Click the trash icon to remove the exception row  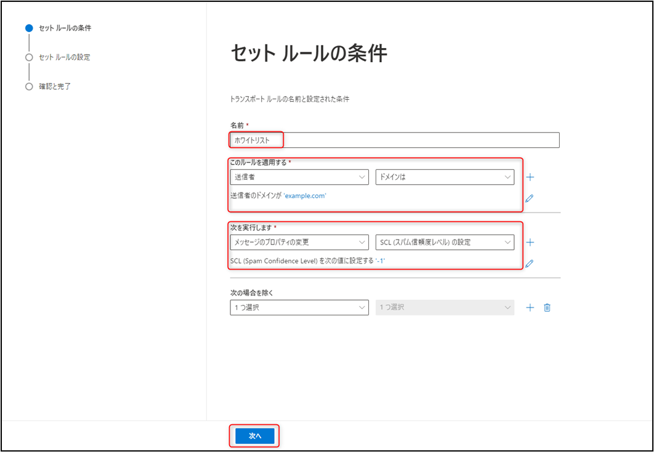pos(547,307)
